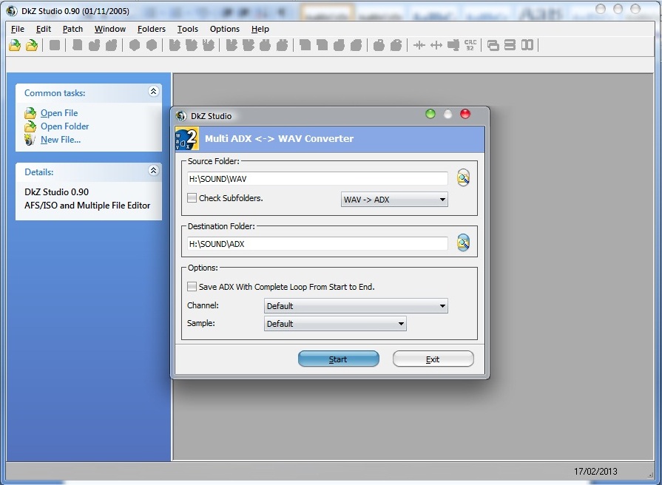Click the cascade windows toolbar icon
The image size is (662, 485).
click(x=493, y=46)
